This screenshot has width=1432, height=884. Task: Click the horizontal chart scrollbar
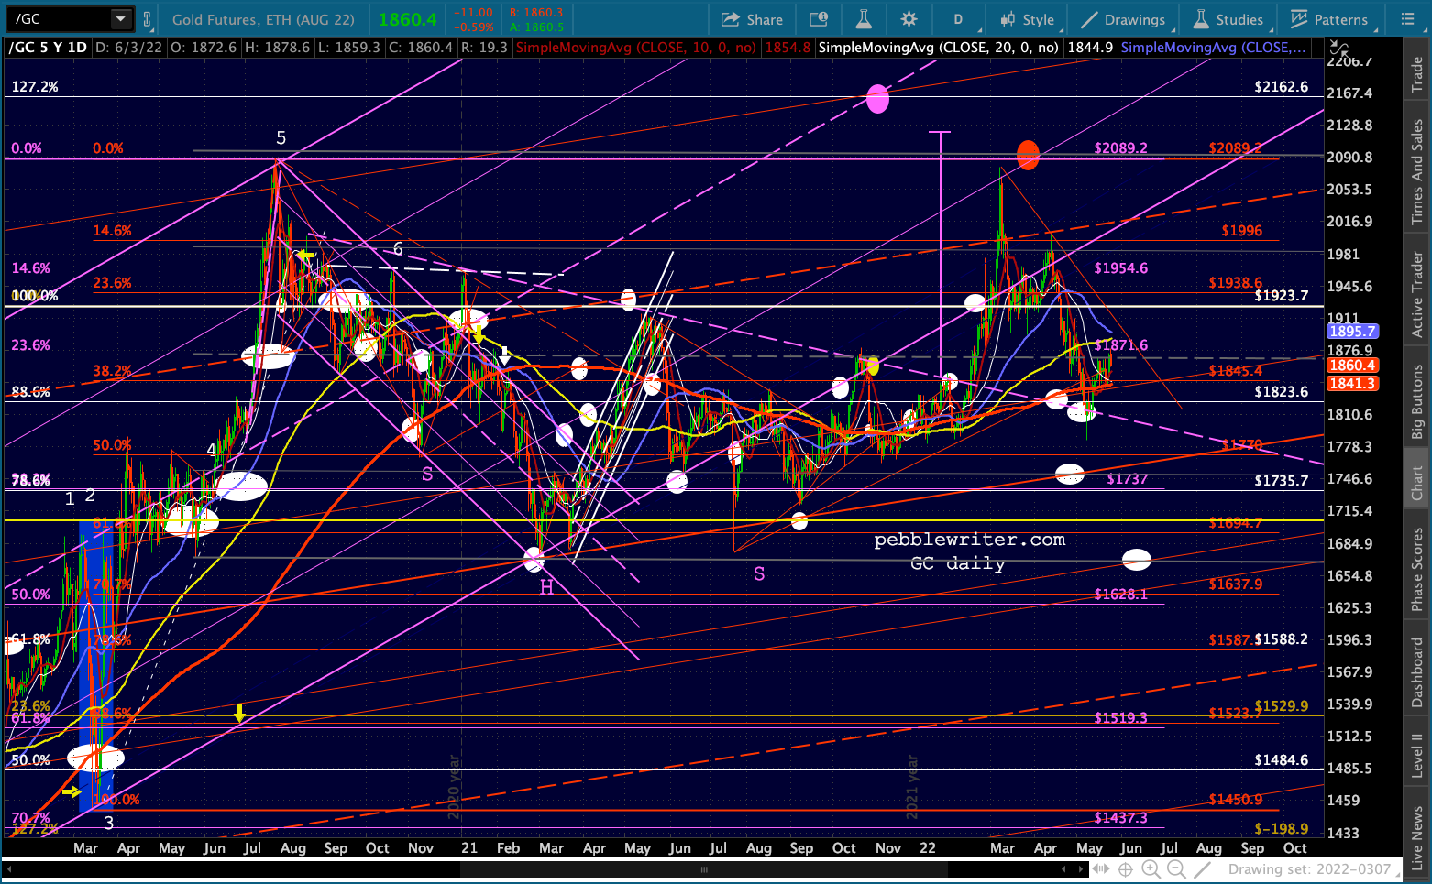coord(704,869)
